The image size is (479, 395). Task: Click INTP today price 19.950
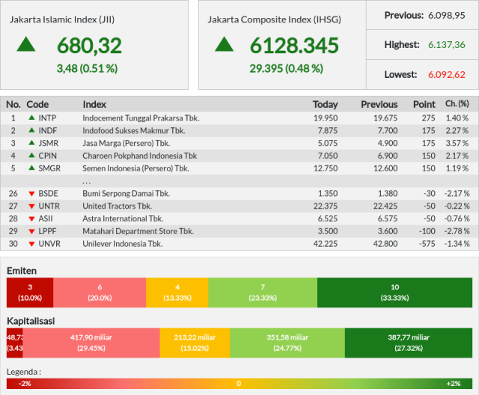pos(326,118)
